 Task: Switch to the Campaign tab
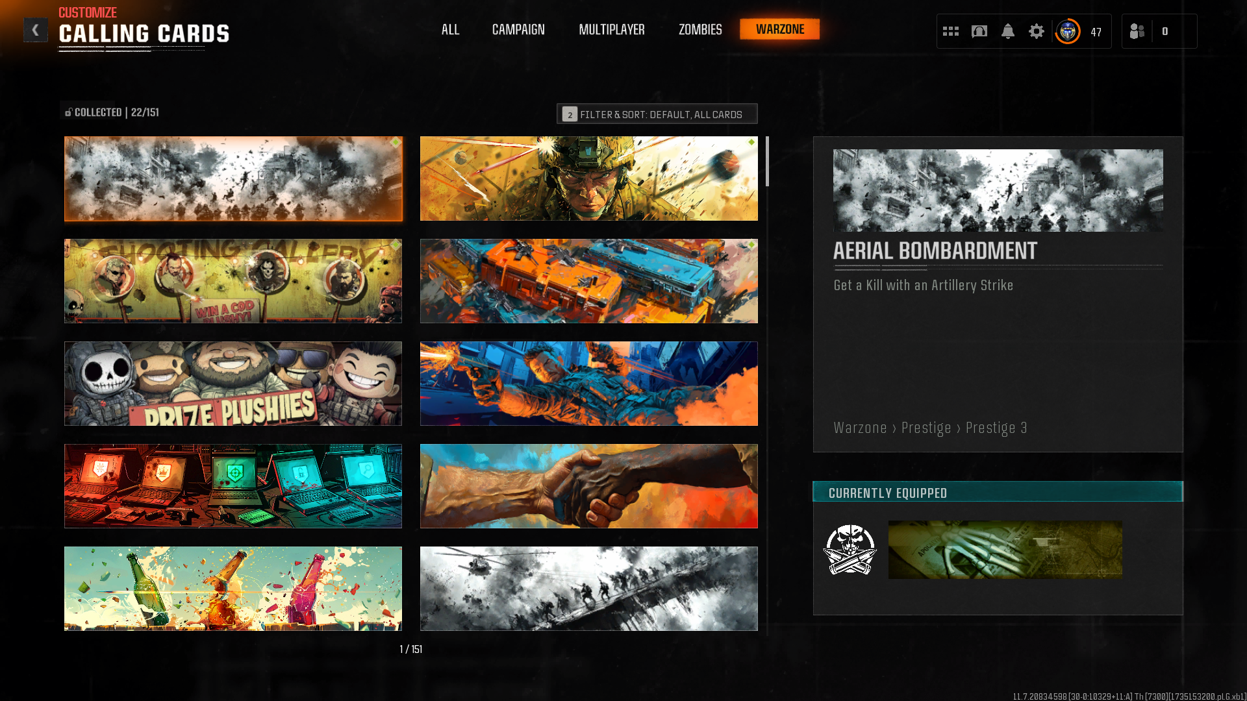pos(518,30)
